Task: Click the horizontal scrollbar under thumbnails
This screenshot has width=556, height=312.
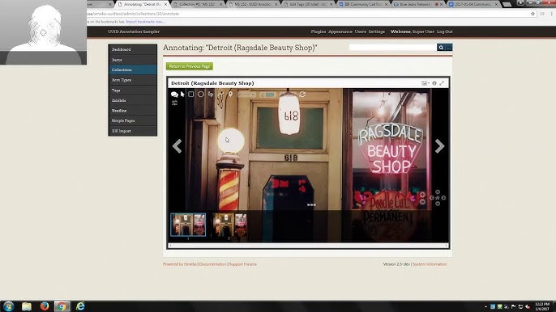Action: [x=308, y=246]
